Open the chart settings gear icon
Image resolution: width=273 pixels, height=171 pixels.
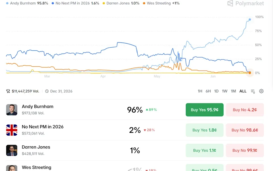click(261, 91)
